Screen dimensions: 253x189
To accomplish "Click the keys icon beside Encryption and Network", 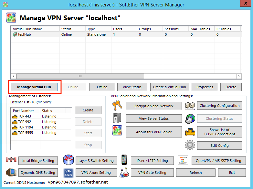I will [x=117, y=106].
